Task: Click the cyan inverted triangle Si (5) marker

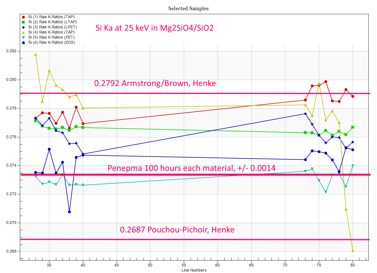Action: click(x=23, y=37)
